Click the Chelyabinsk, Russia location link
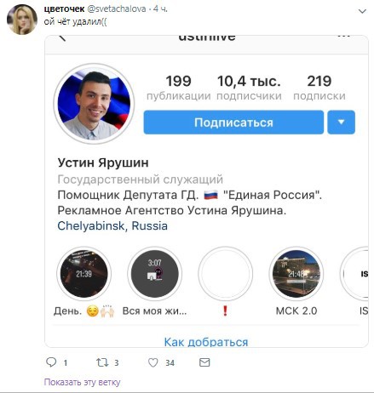Image resolution: width=374 pixels, height=393 pixels. point(112,226)
